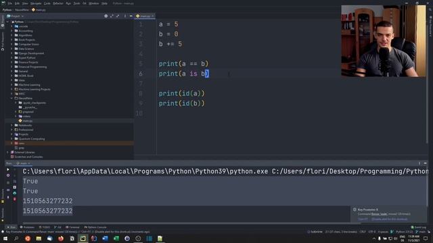Open Firefox from the Windows taskbar

61,238
